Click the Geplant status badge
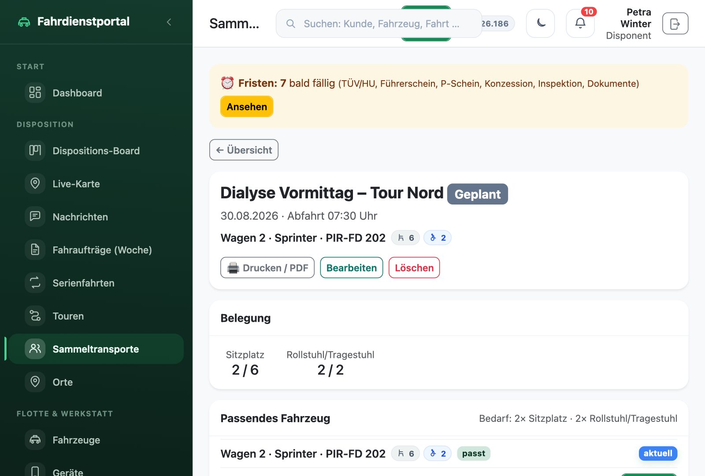The width and height of the screenshot is (705, 476). click(478, 194)
